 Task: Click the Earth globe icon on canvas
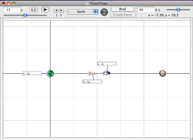click(50, 73)
